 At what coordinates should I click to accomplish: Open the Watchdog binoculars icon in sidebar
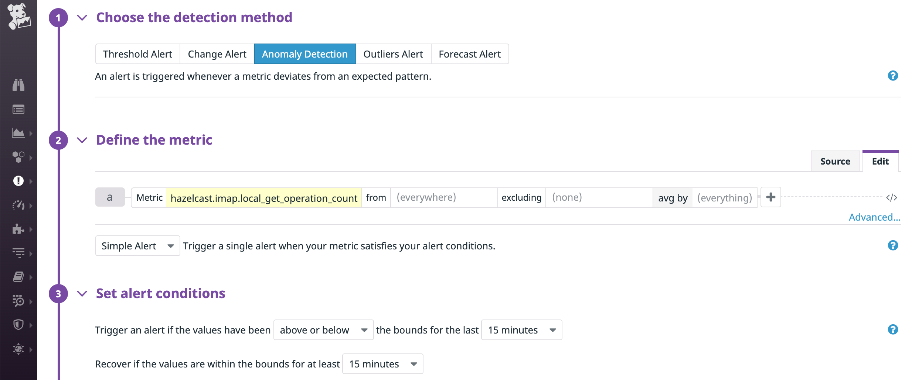point(18,85)
